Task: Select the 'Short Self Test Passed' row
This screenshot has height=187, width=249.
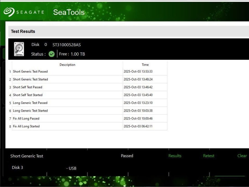Action: (28, 87)
